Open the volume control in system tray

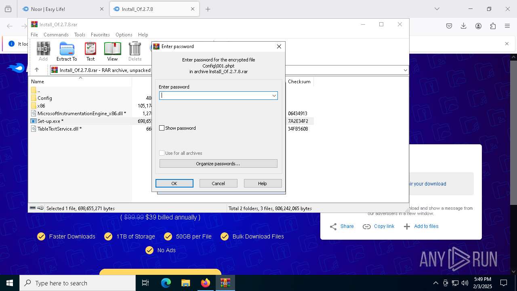click(x=465, y=283)
